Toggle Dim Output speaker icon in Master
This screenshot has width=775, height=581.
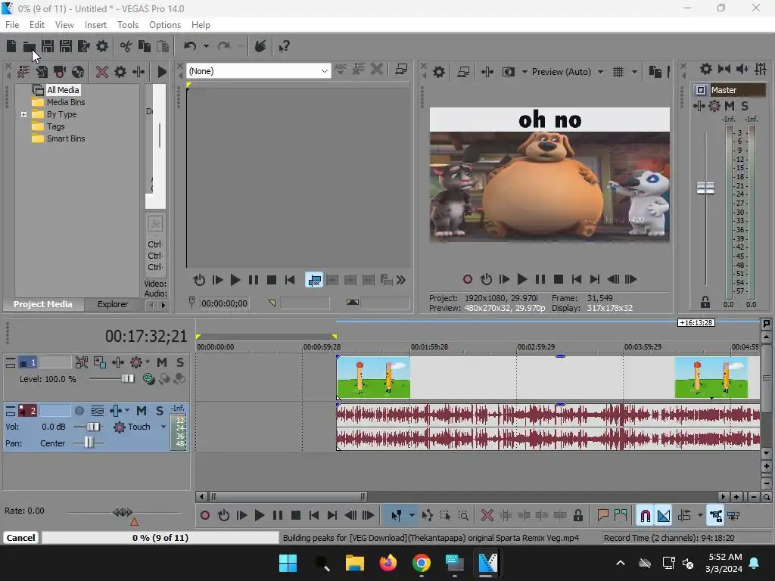coord(742,69)
